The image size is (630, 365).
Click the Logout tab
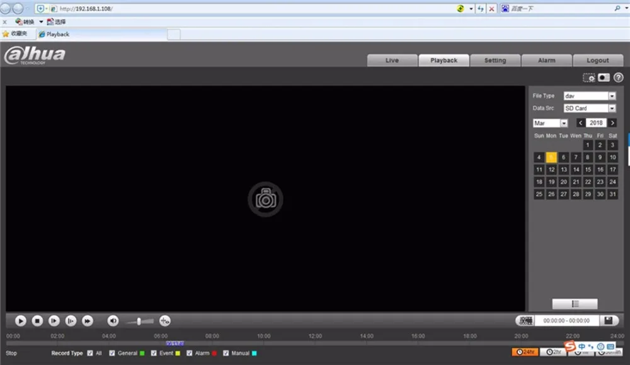click(x=598, y=60)
